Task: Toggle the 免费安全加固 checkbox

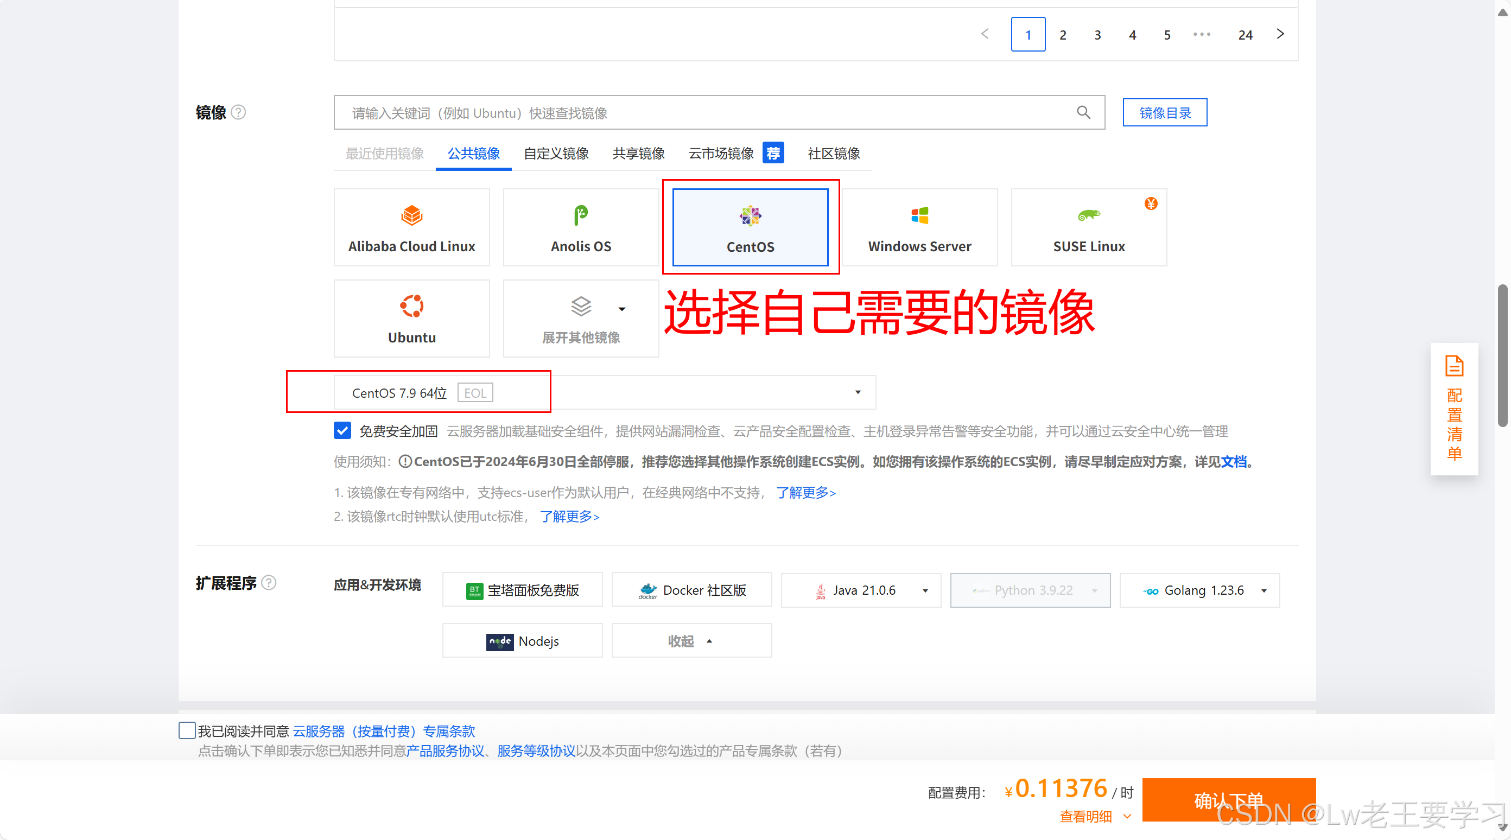Action: (x=342, y=430)
